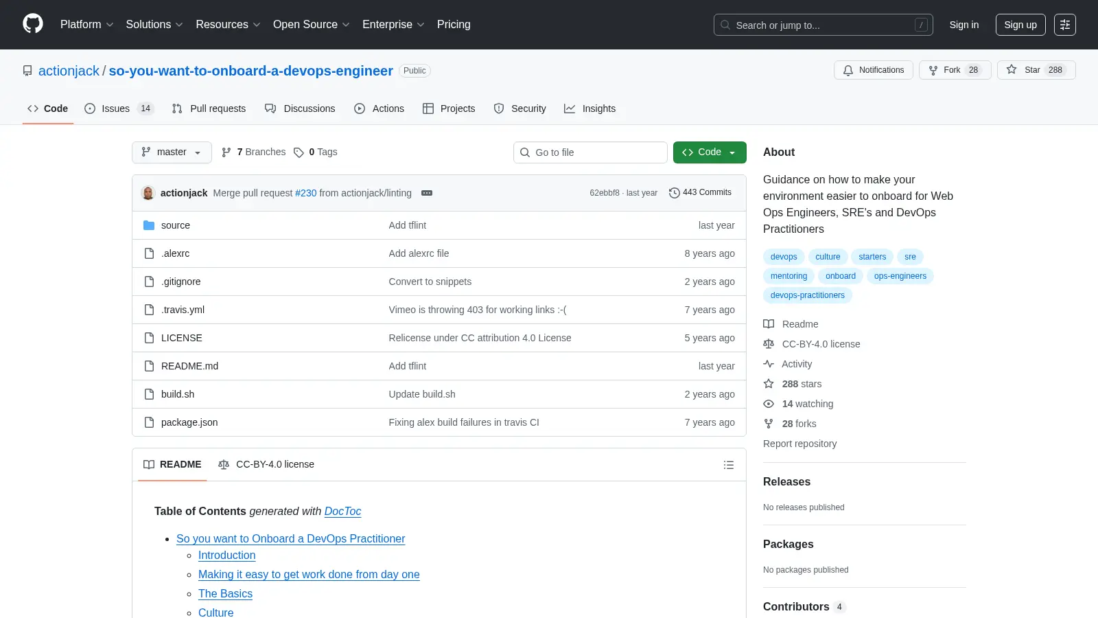Viewport: 1098px width, 618px height.
Task: Click the build.sh file icon
Action: [x=149, y=394]
